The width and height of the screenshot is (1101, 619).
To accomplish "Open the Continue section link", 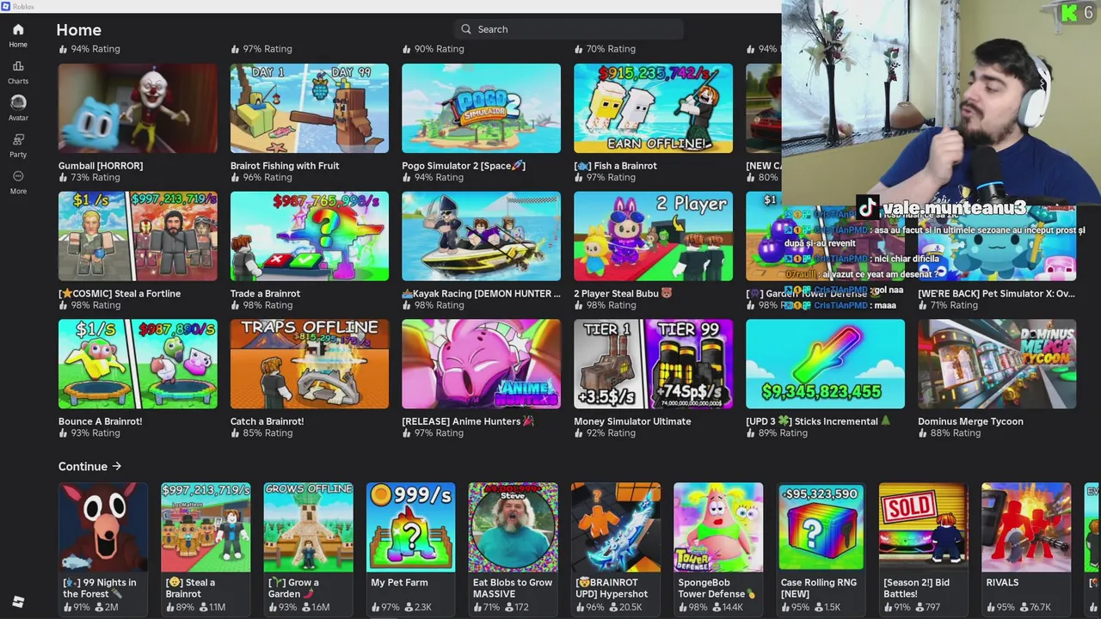I will point(89,466).
